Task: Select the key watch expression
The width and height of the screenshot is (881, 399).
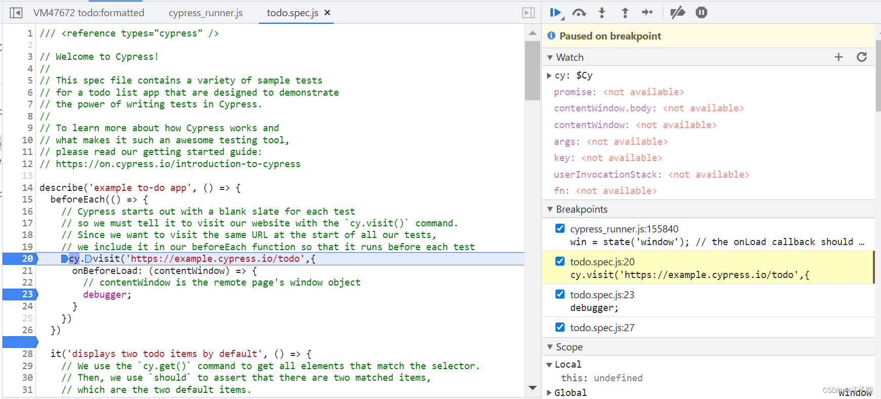Action: pyautogui.click(x=608, y=158)
